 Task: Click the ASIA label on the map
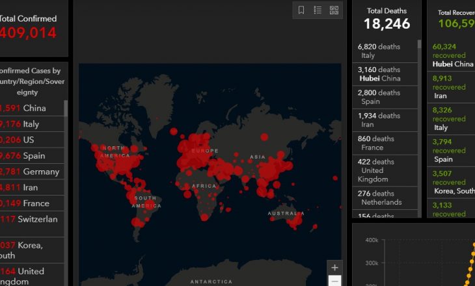coord(258,157)
